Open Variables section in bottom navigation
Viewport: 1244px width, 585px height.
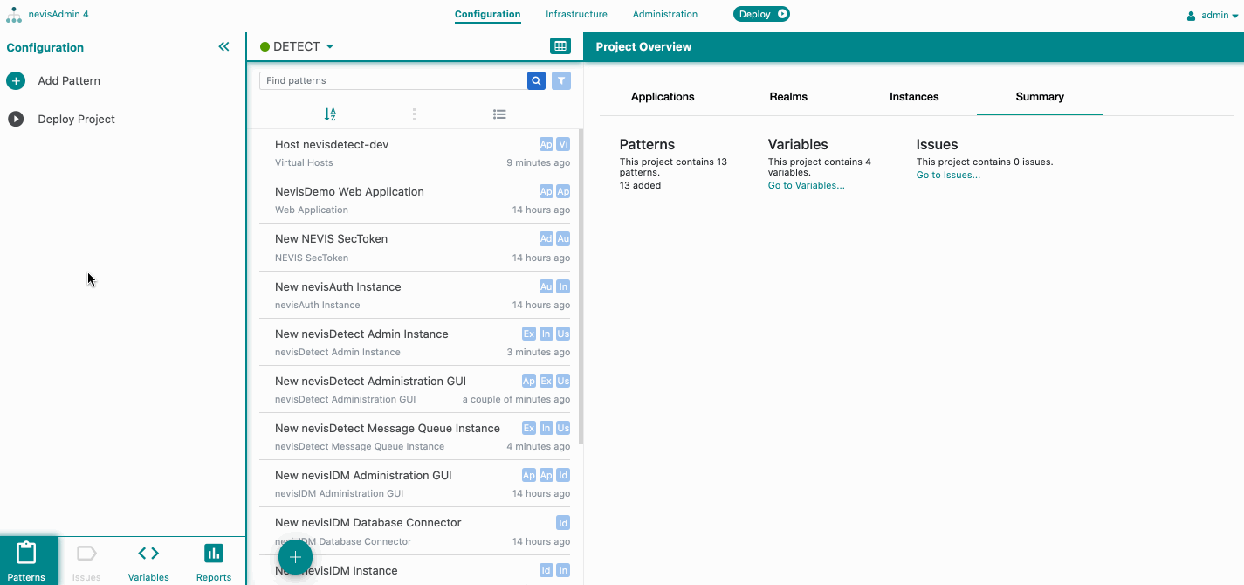coord(148,563)
